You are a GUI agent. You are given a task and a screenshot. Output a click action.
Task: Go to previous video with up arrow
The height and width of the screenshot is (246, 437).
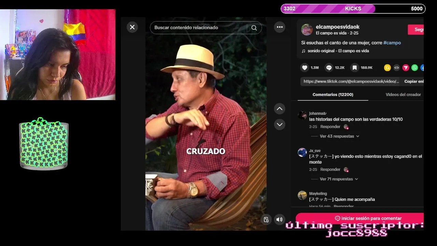click(280, 109)
